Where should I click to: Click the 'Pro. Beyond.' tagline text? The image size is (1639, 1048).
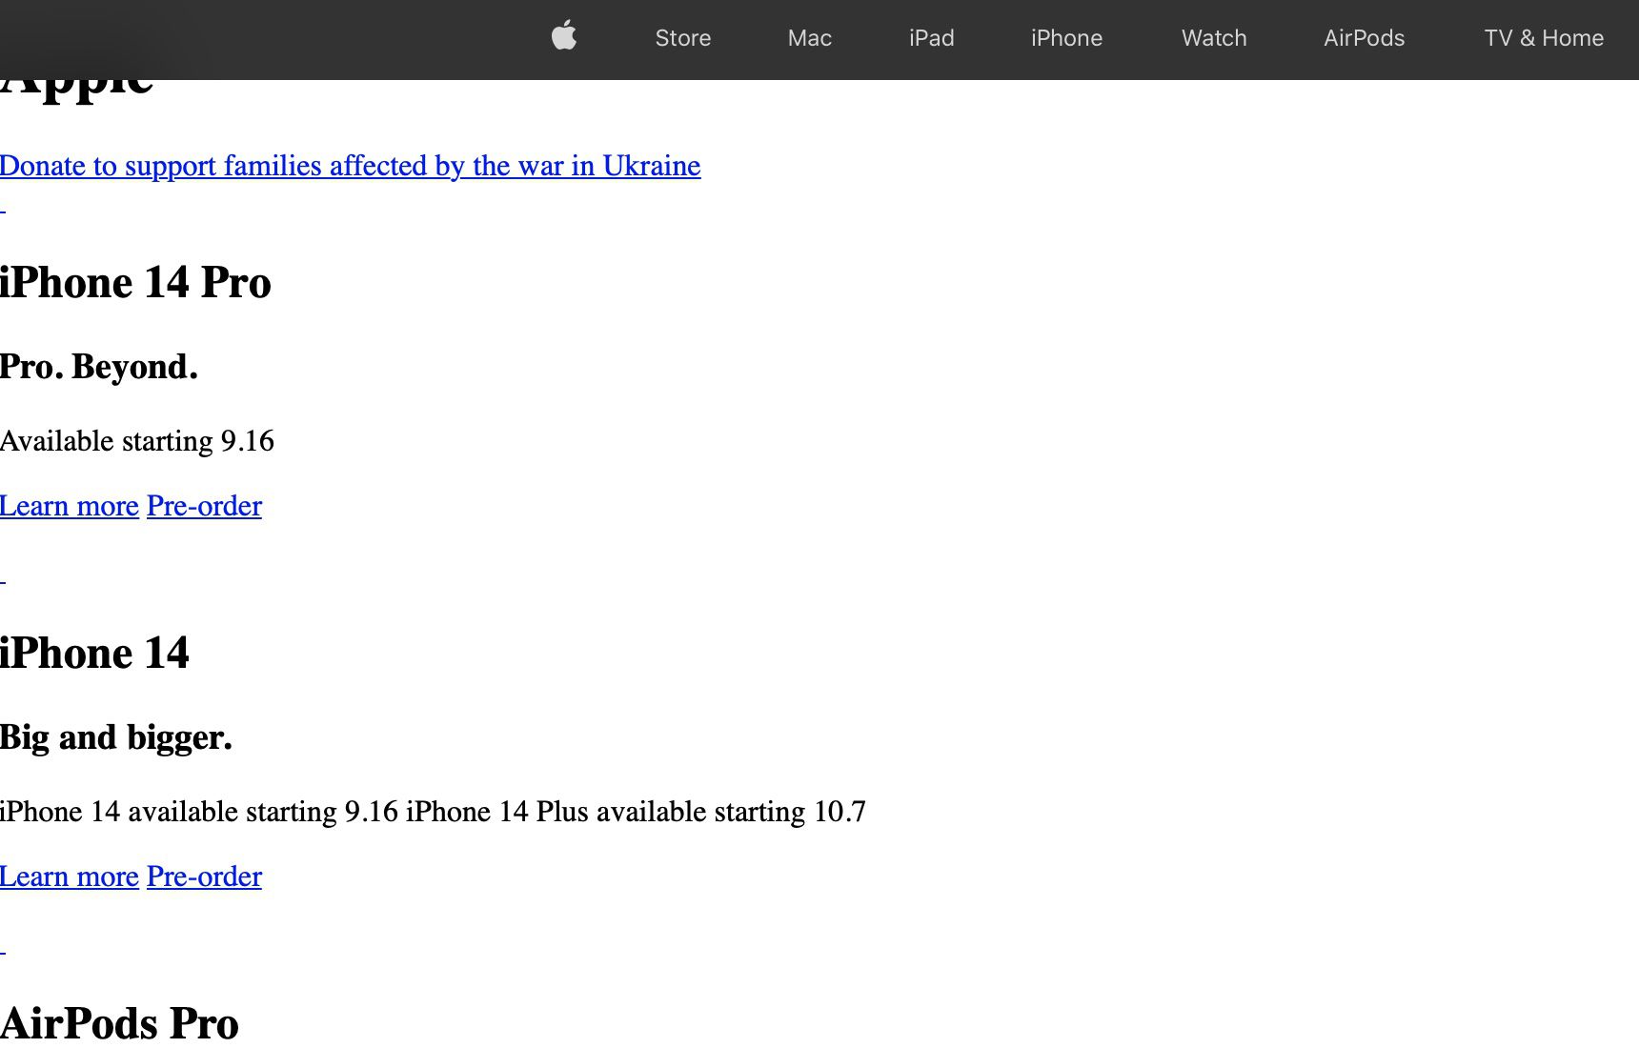pos(98,365)
